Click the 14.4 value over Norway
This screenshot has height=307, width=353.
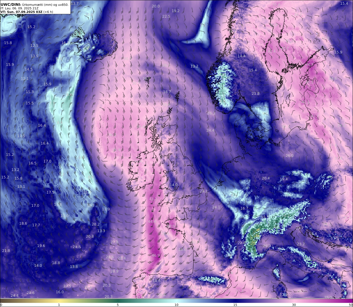242,56
